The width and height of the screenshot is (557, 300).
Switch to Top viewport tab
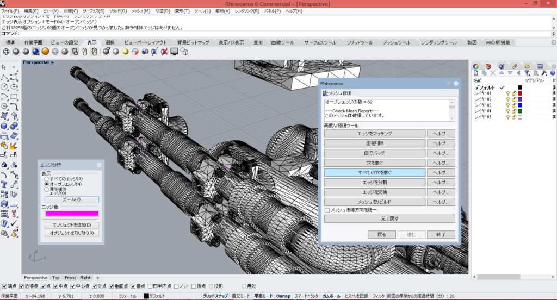(56, 278)
